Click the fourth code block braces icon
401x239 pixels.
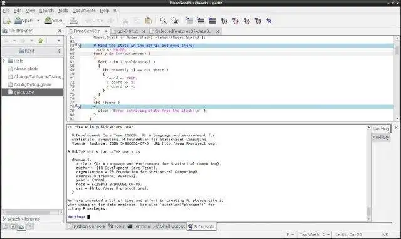pyautogui.click(x=258, y=21)
